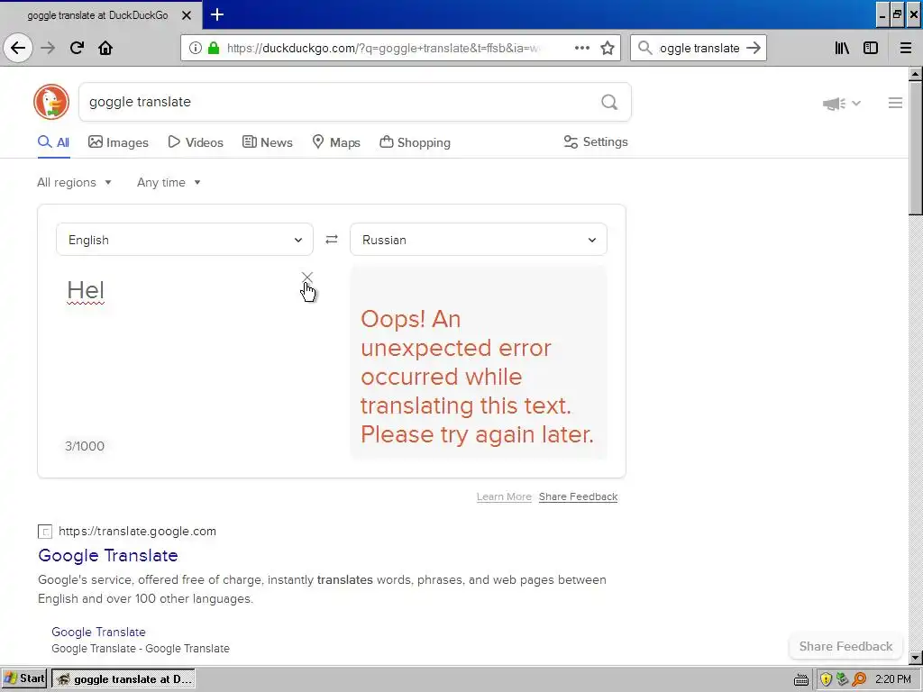Open the Google Translate result title

click(108, 555)
